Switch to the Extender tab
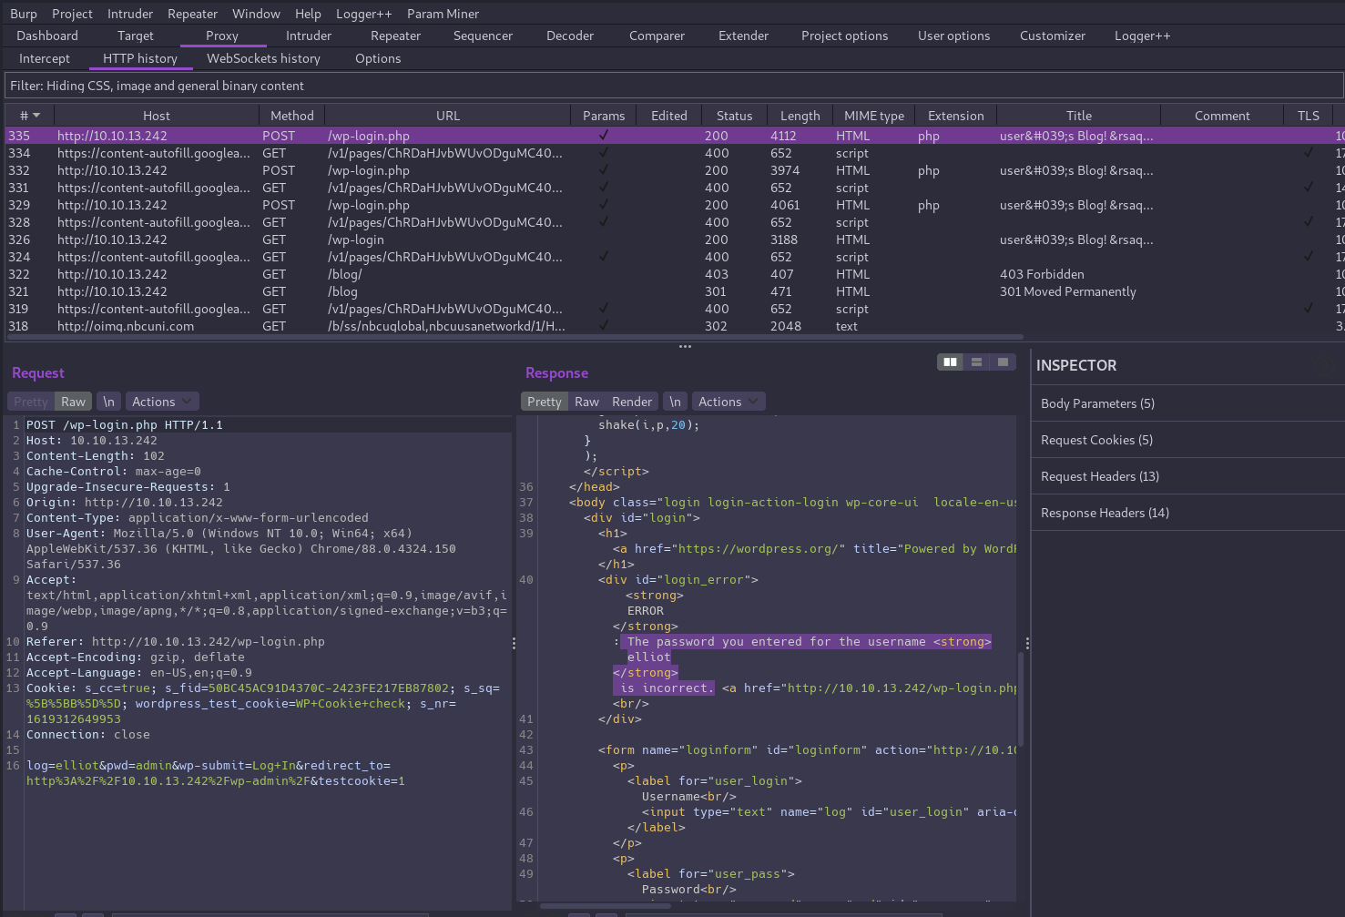Screen dimensions: 1345x917 pos(743,36)
